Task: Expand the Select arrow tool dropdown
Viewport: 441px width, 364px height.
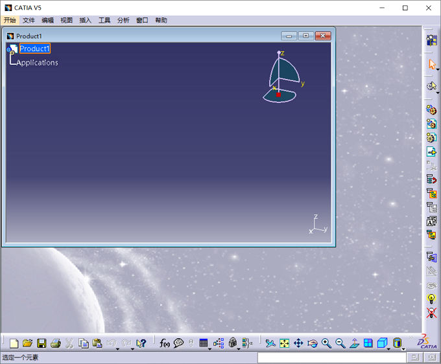Action: click(438, 69)
